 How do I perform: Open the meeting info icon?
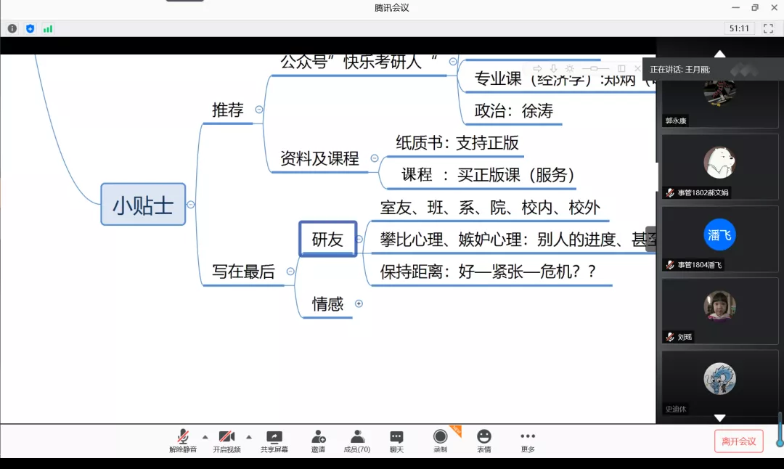pyautogui.click(x=12, y=28)
